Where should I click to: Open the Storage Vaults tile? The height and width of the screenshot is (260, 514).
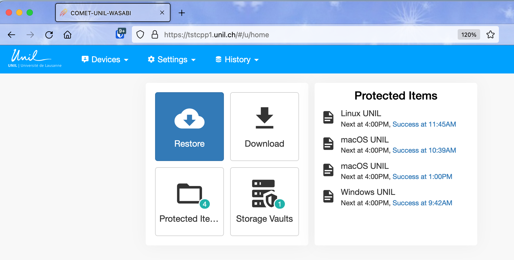264,201
